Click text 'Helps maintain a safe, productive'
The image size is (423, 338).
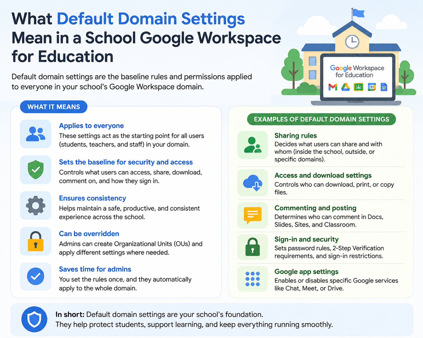[107, 208]
